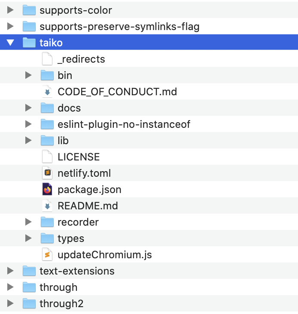Select the text-extensions folder name

pos(77,271)
